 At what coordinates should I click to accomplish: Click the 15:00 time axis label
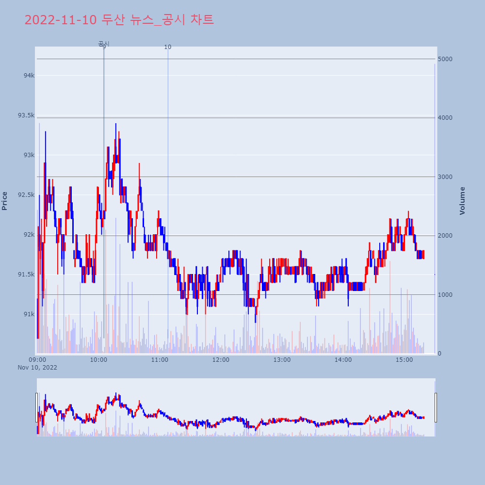tap(404, 360)
